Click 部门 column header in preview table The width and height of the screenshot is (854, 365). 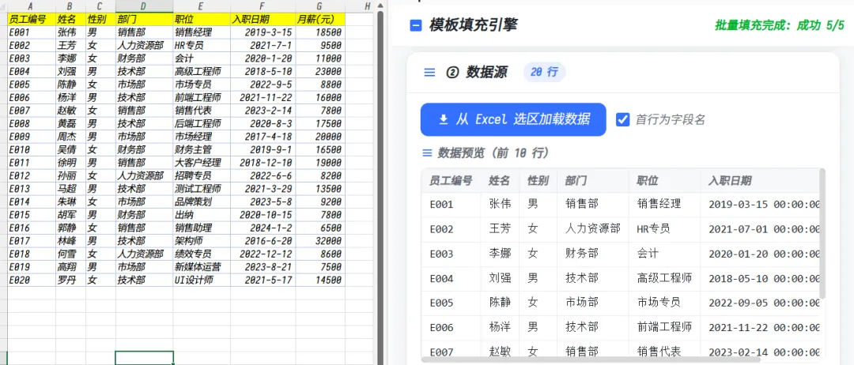tap(593, 181)
